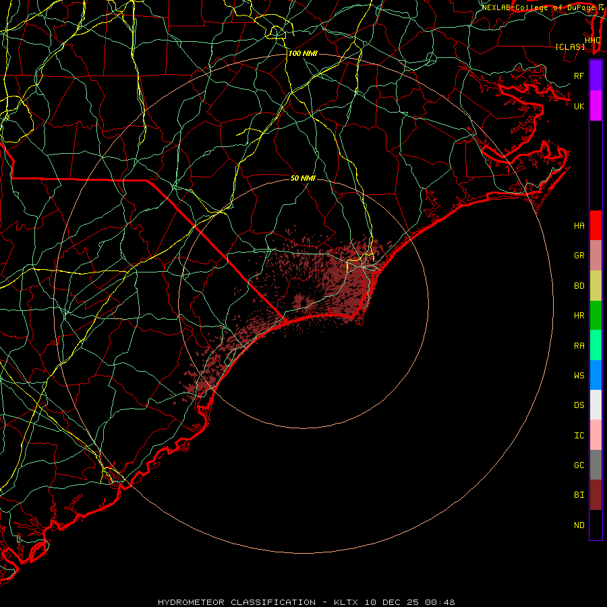Screen dimensions: 607x607
Task: Click the WS blue legend swatch
Action: pos(596,375)
